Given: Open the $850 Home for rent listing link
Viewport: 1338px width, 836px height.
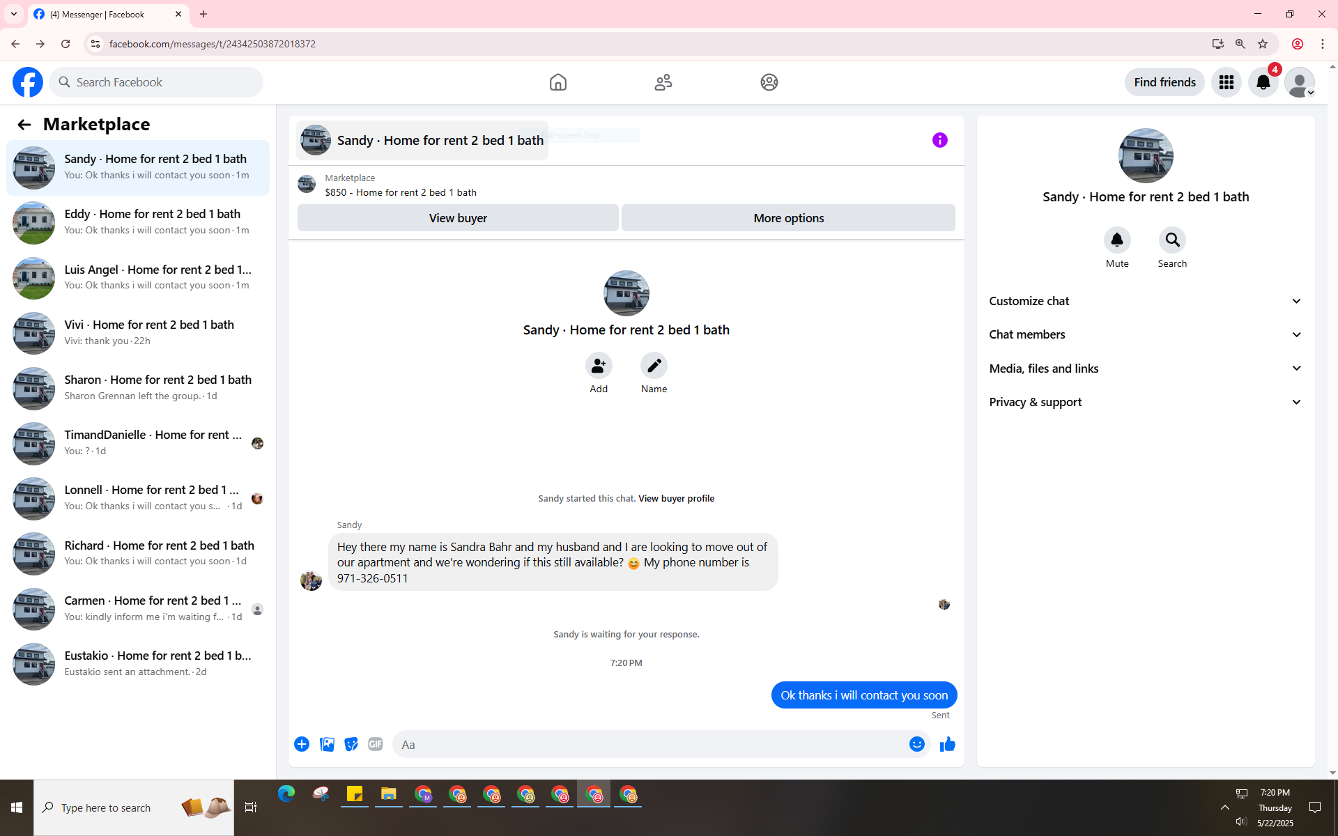Looking at the screenshot, I should (401, 192).
